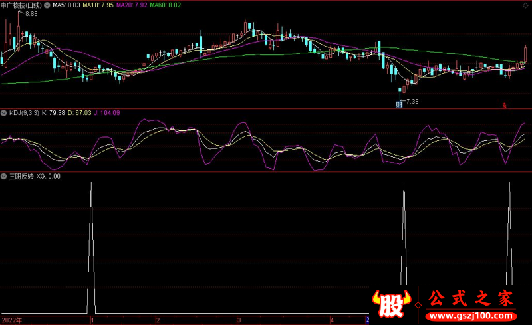This screenshot has width=532, height=325.
Task: Click the MA5 moving average label
Action: coord(66,5)
